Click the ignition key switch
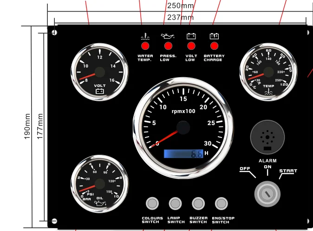313x231 pixels. coord(267,193)
